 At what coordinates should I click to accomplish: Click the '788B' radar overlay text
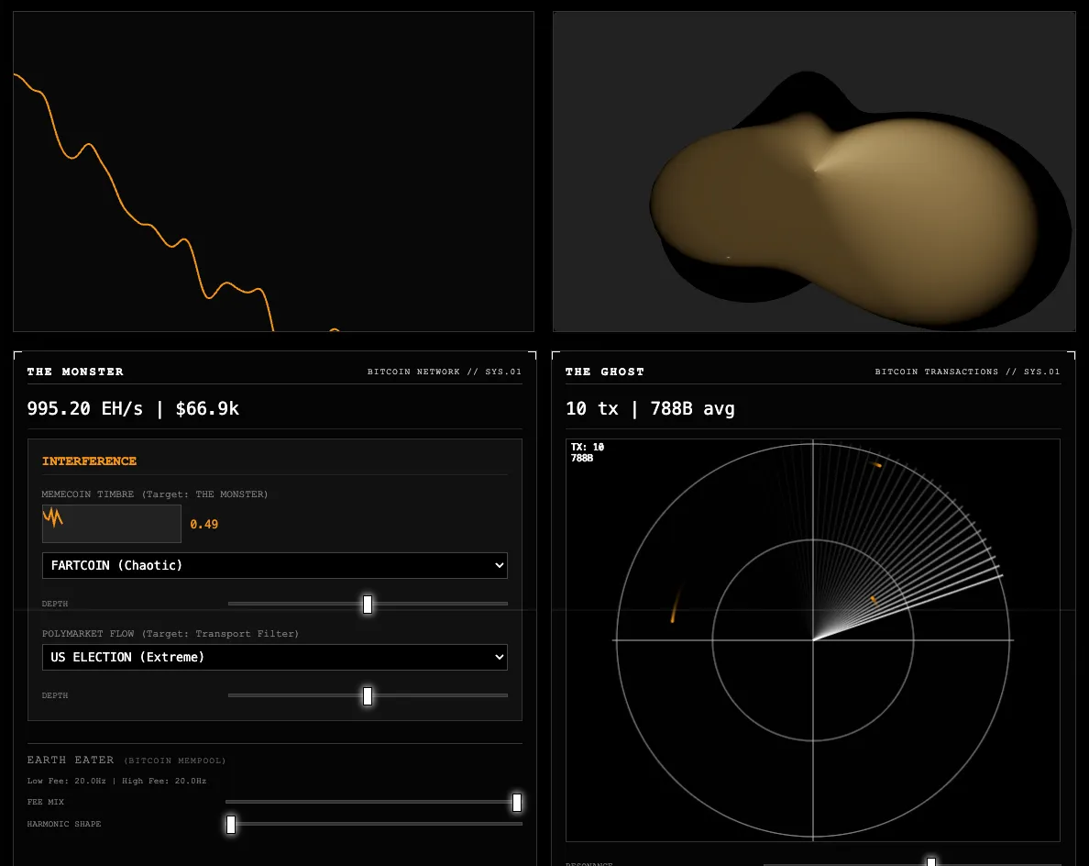[582, 458]
